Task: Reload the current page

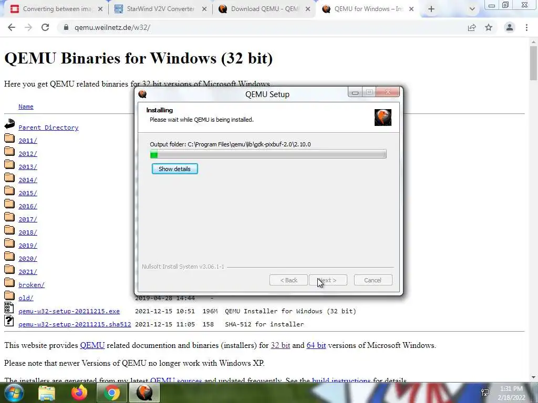Action: tap(45, 27)
